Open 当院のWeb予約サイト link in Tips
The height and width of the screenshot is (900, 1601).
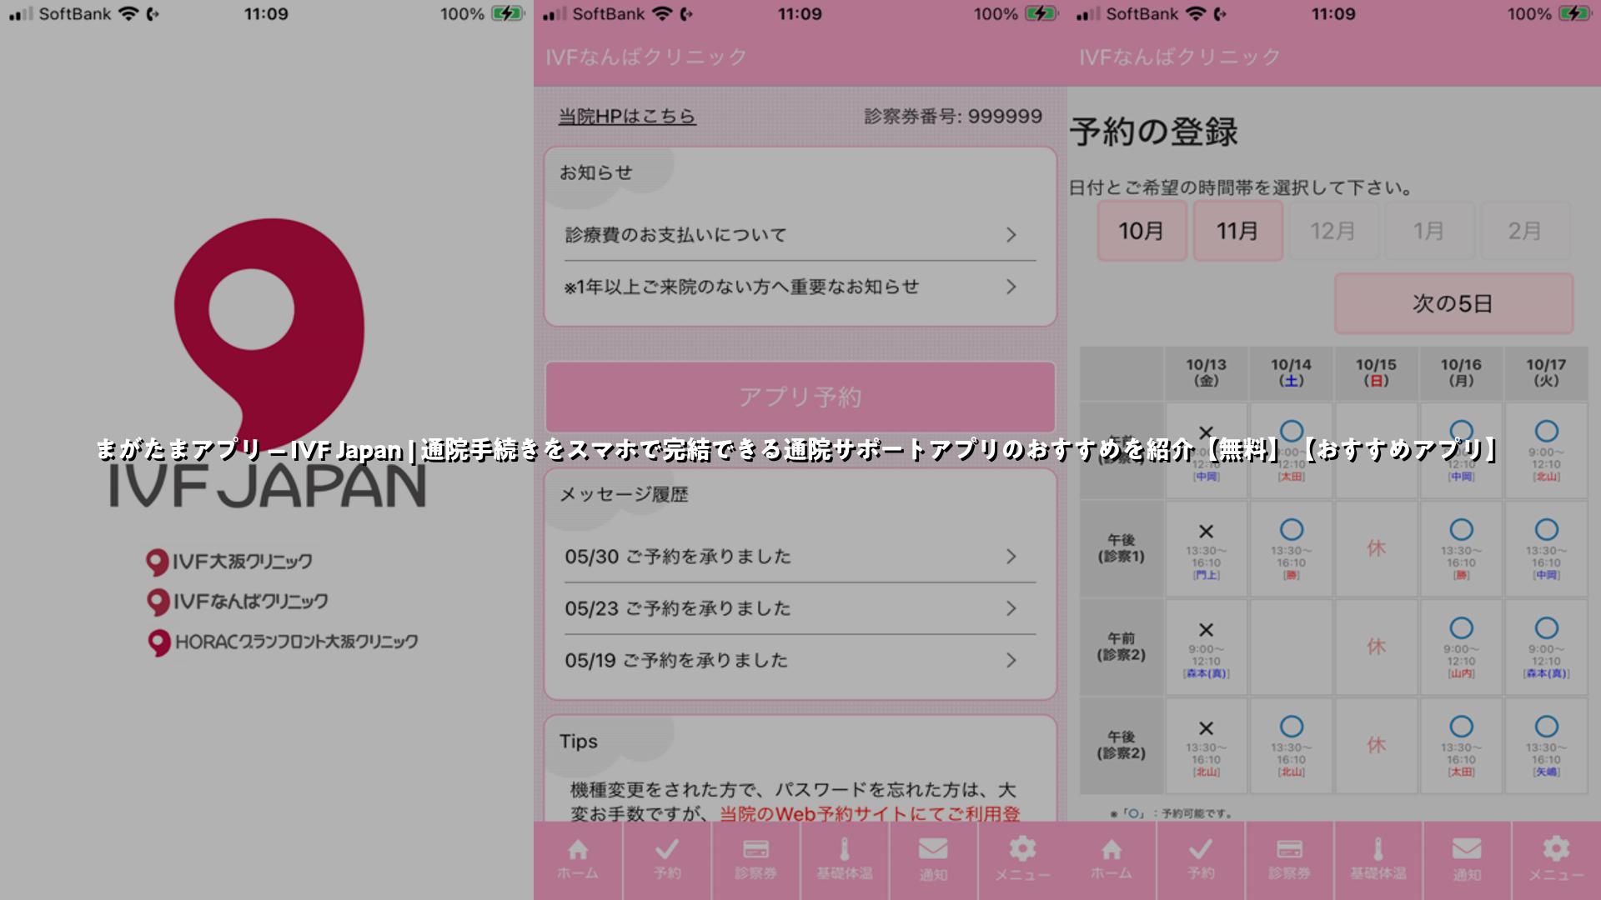(x=870, y=813)
